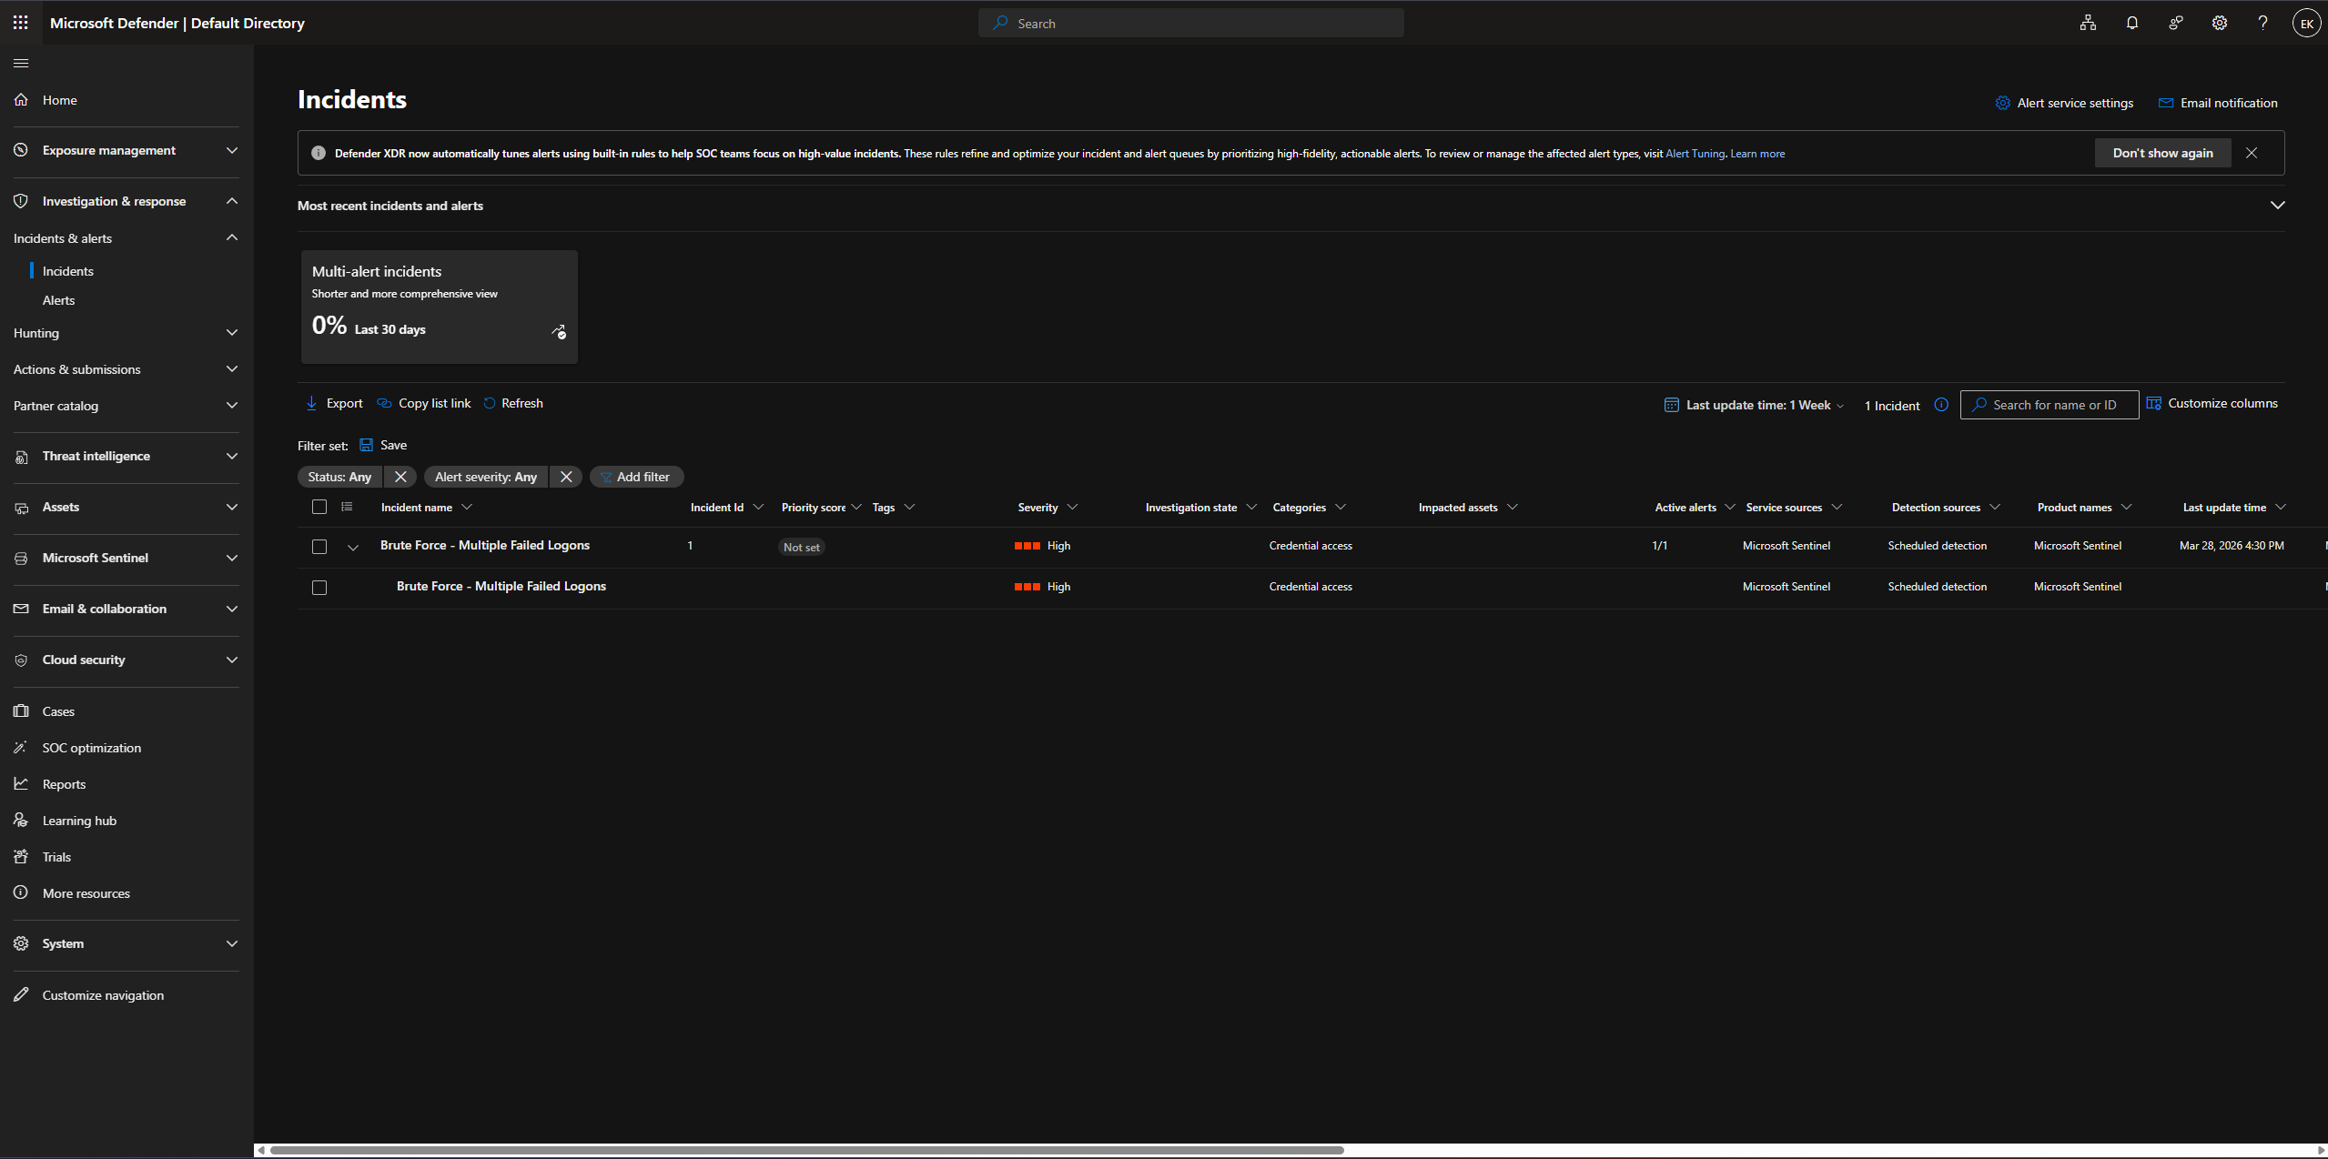Collapse the Brute Force incident row chevron
This screenshot has height=1159, width=2328.
tap(353, 547)
